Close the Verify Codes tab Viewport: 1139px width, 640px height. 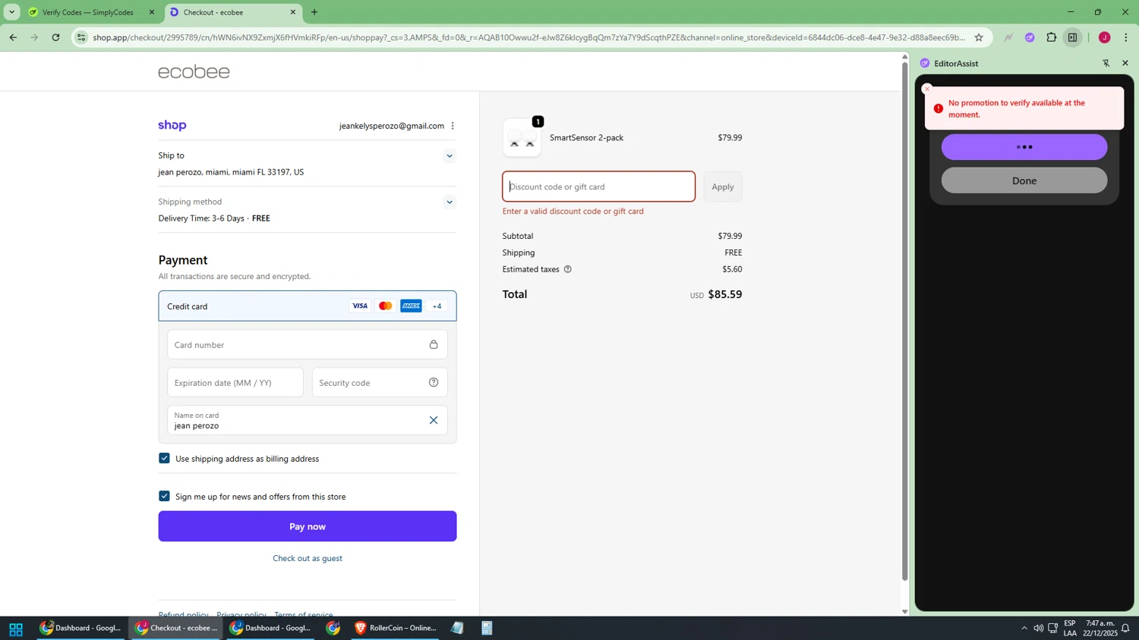click(151, 12)
